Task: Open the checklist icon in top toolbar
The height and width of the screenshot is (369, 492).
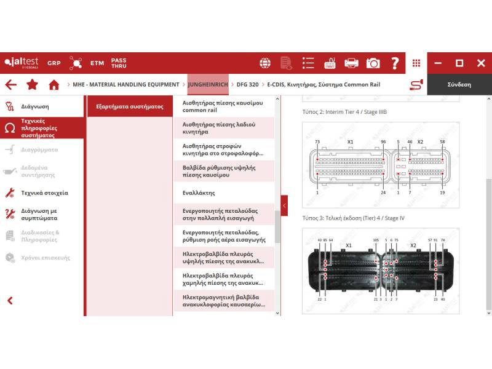Action: [x=308, y=63]
